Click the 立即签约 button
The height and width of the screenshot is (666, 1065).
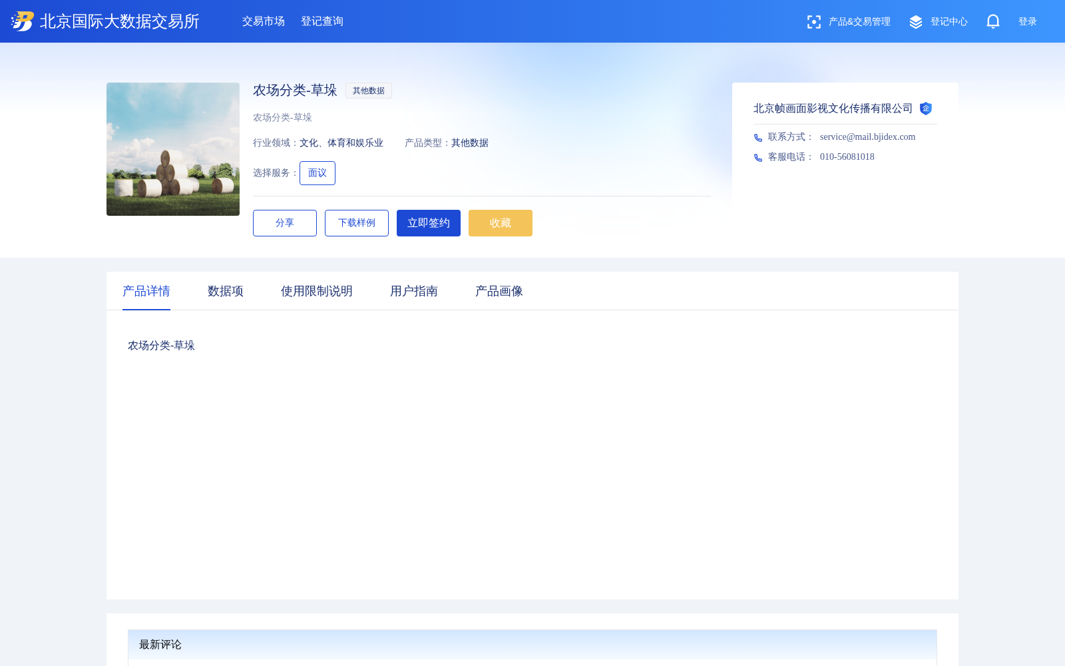429,223
